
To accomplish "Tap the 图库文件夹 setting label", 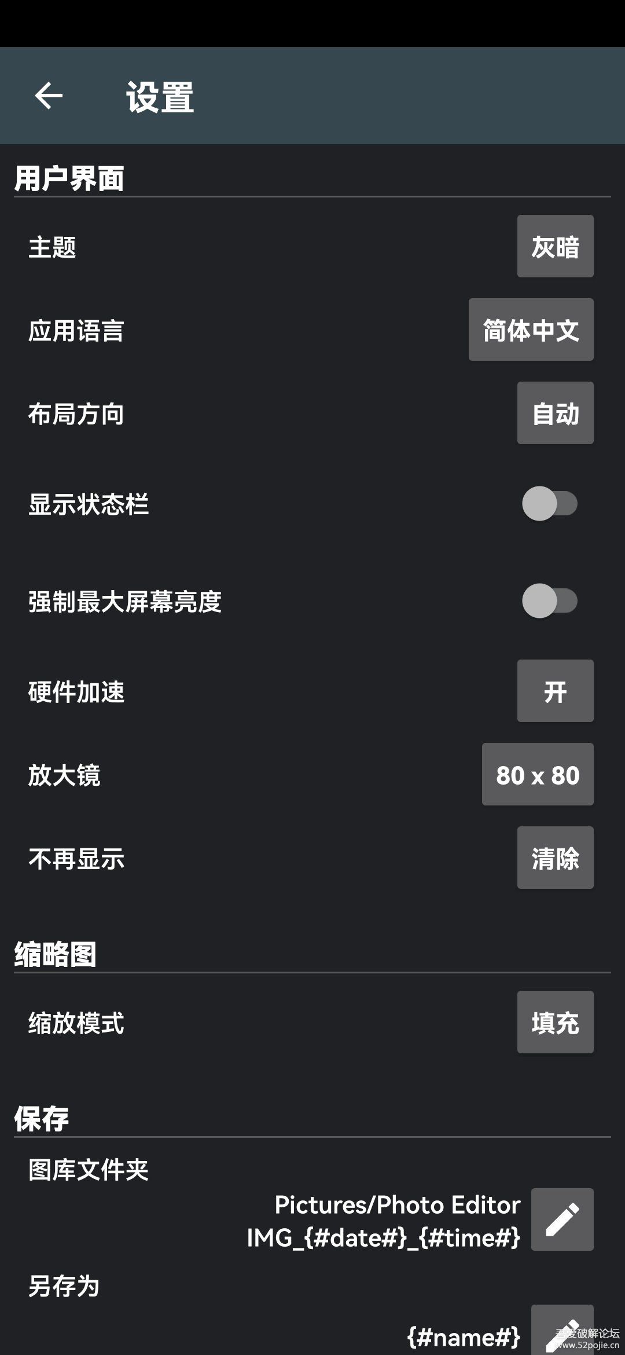I will tap(89, 1169).
